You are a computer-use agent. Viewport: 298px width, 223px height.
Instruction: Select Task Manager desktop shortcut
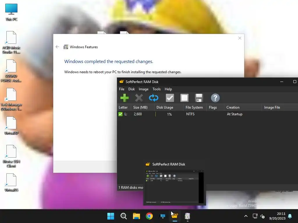[x=11, y=99]
